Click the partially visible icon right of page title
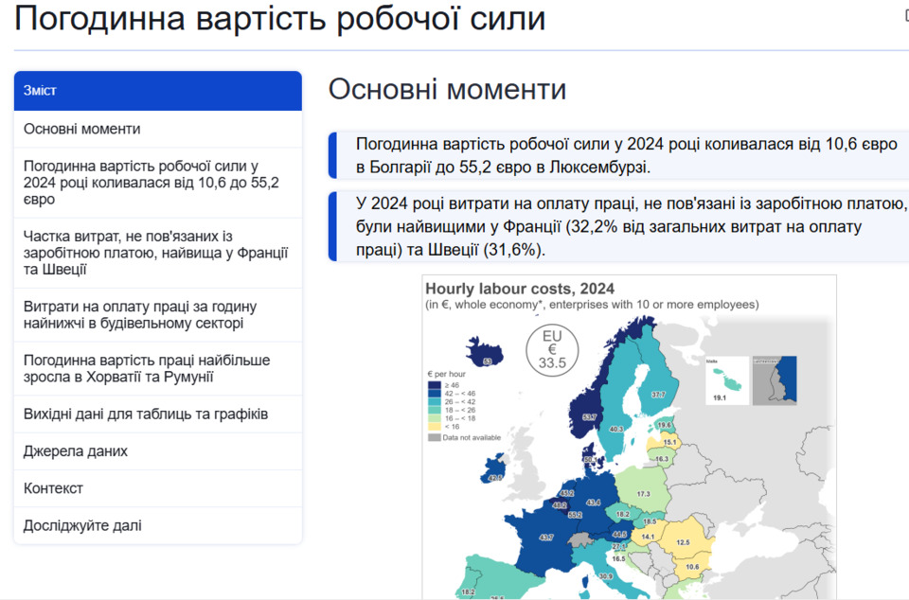Image resolution: width=909 pixels, height=600 pixels. [904, 16]
